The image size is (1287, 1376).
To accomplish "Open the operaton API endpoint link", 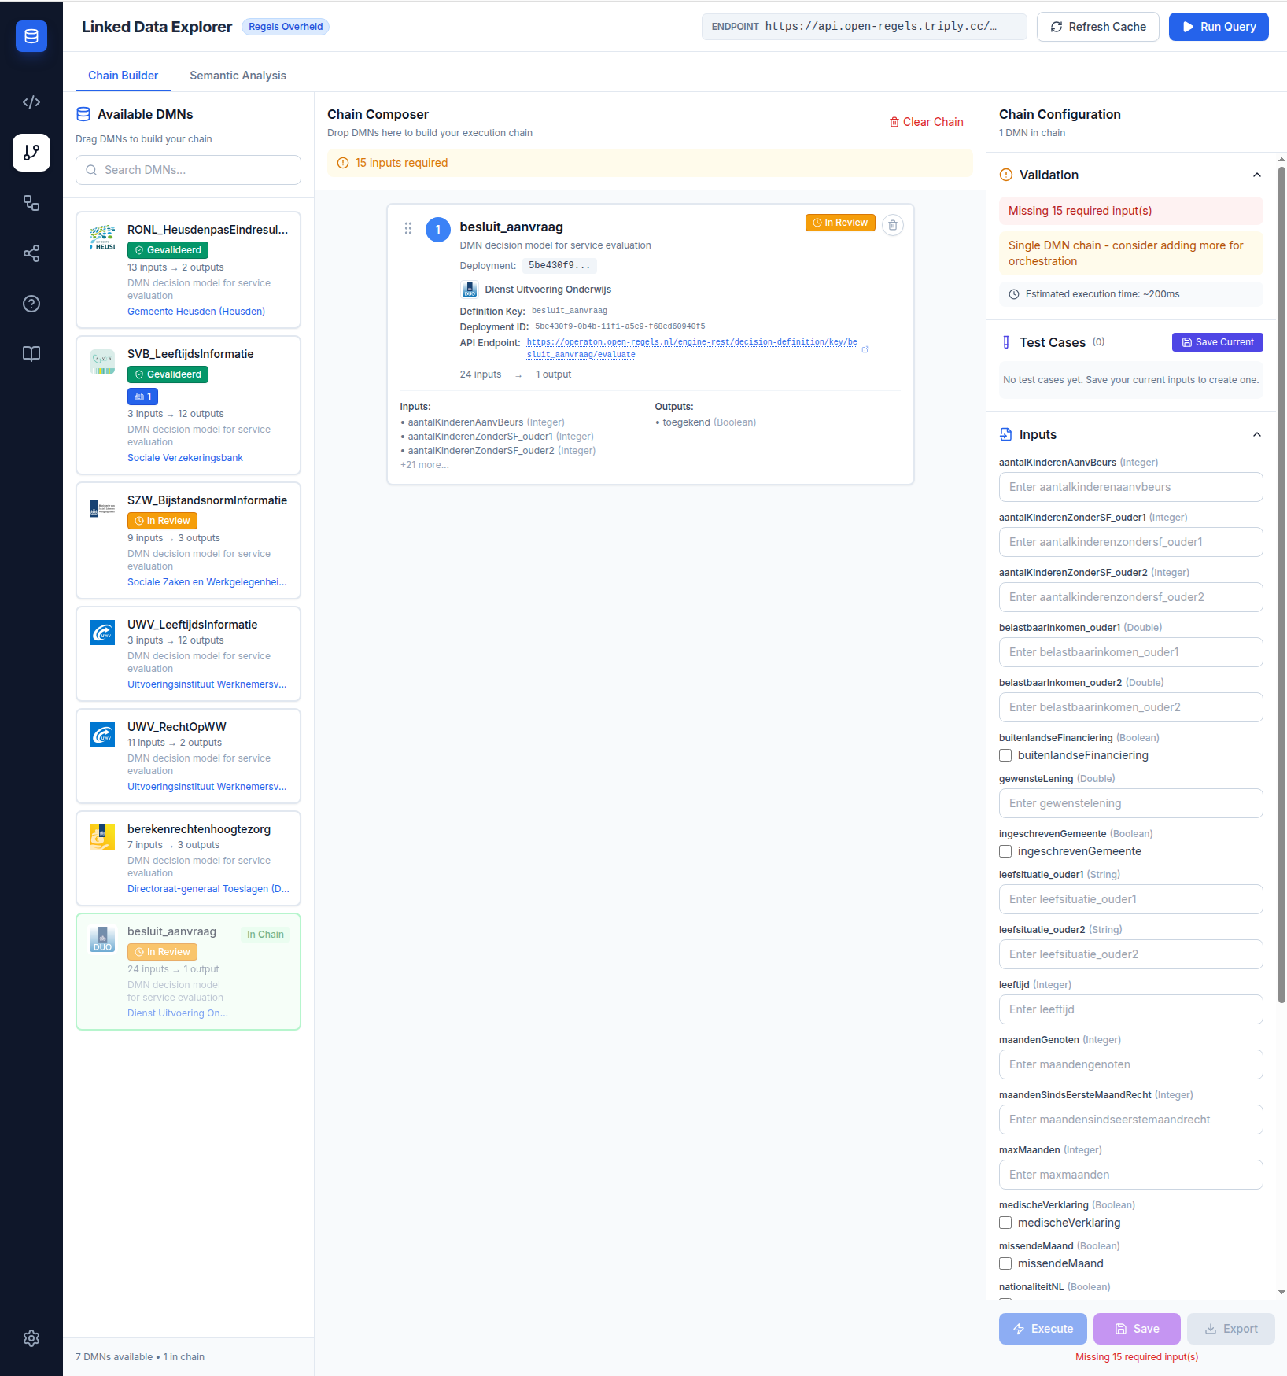I will tap(691, 348).
